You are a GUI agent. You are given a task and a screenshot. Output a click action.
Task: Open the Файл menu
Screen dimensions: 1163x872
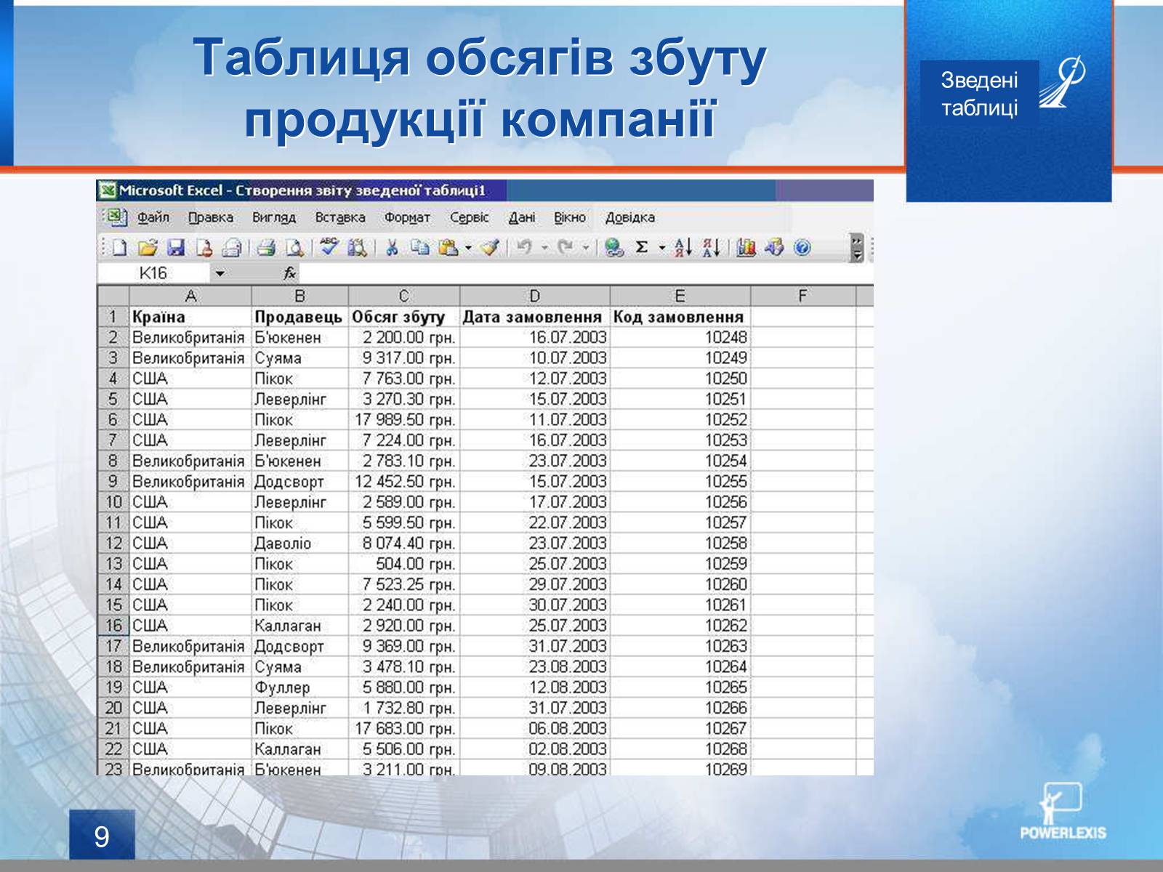pyautogui.click(x=153, y=217)
